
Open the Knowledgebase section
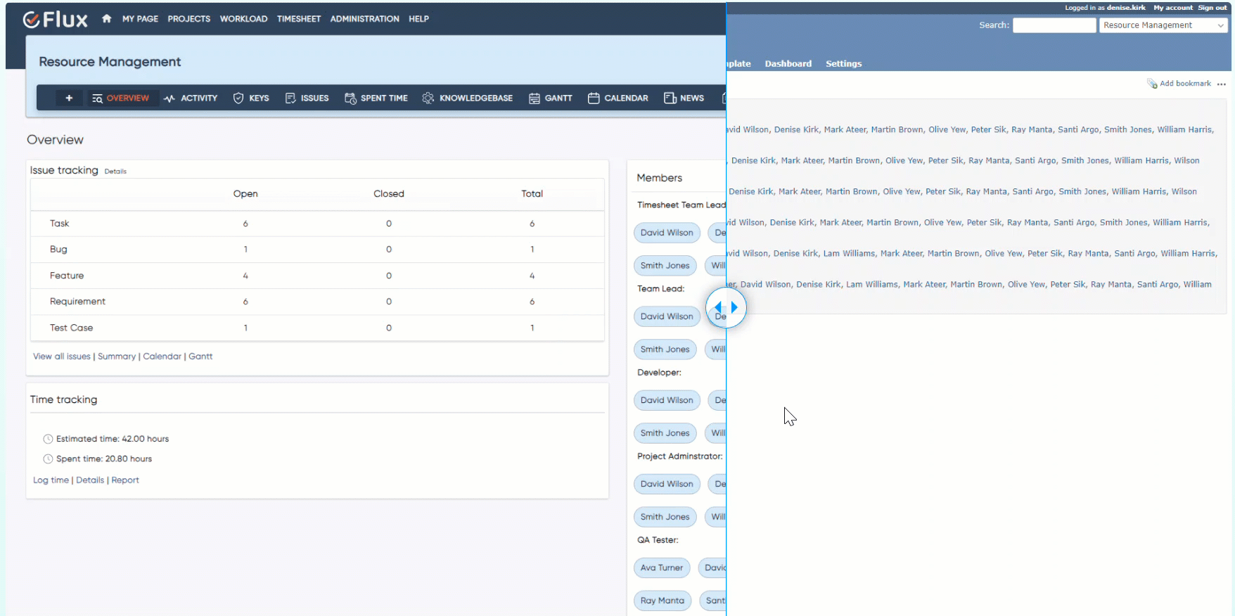468,98
